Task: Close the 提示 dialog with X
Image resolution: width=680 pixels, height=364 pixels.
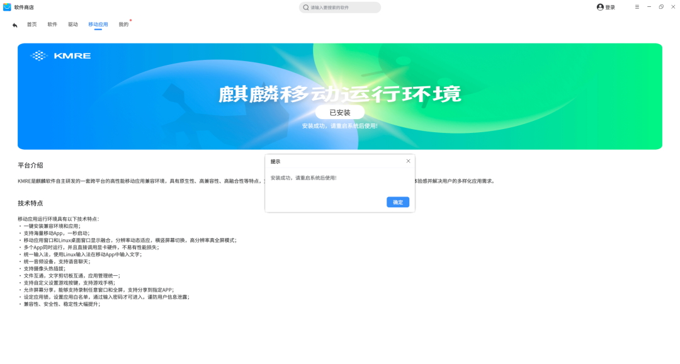Action: click(x=408, y=161)
